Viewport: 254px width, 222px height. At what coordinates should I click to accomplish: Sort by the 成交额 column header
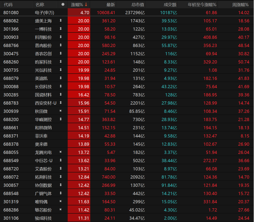[170, 5]
